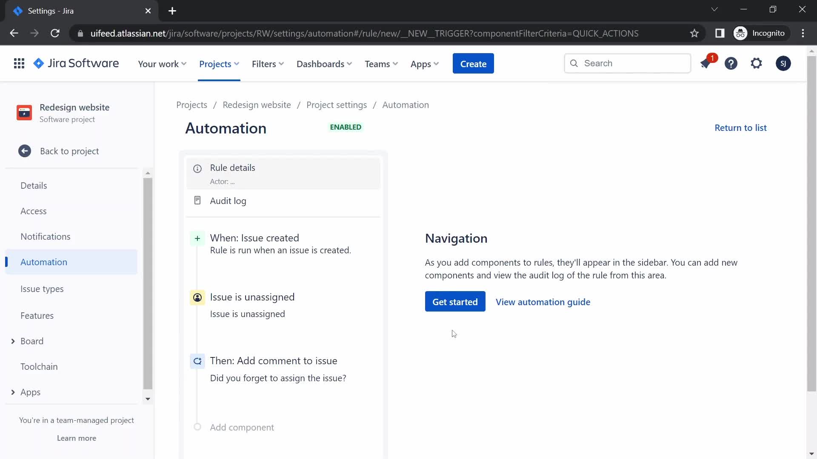Select Issue types in project settings sidebar
This screenshot has height=459, width=817.
click(42, 289)
